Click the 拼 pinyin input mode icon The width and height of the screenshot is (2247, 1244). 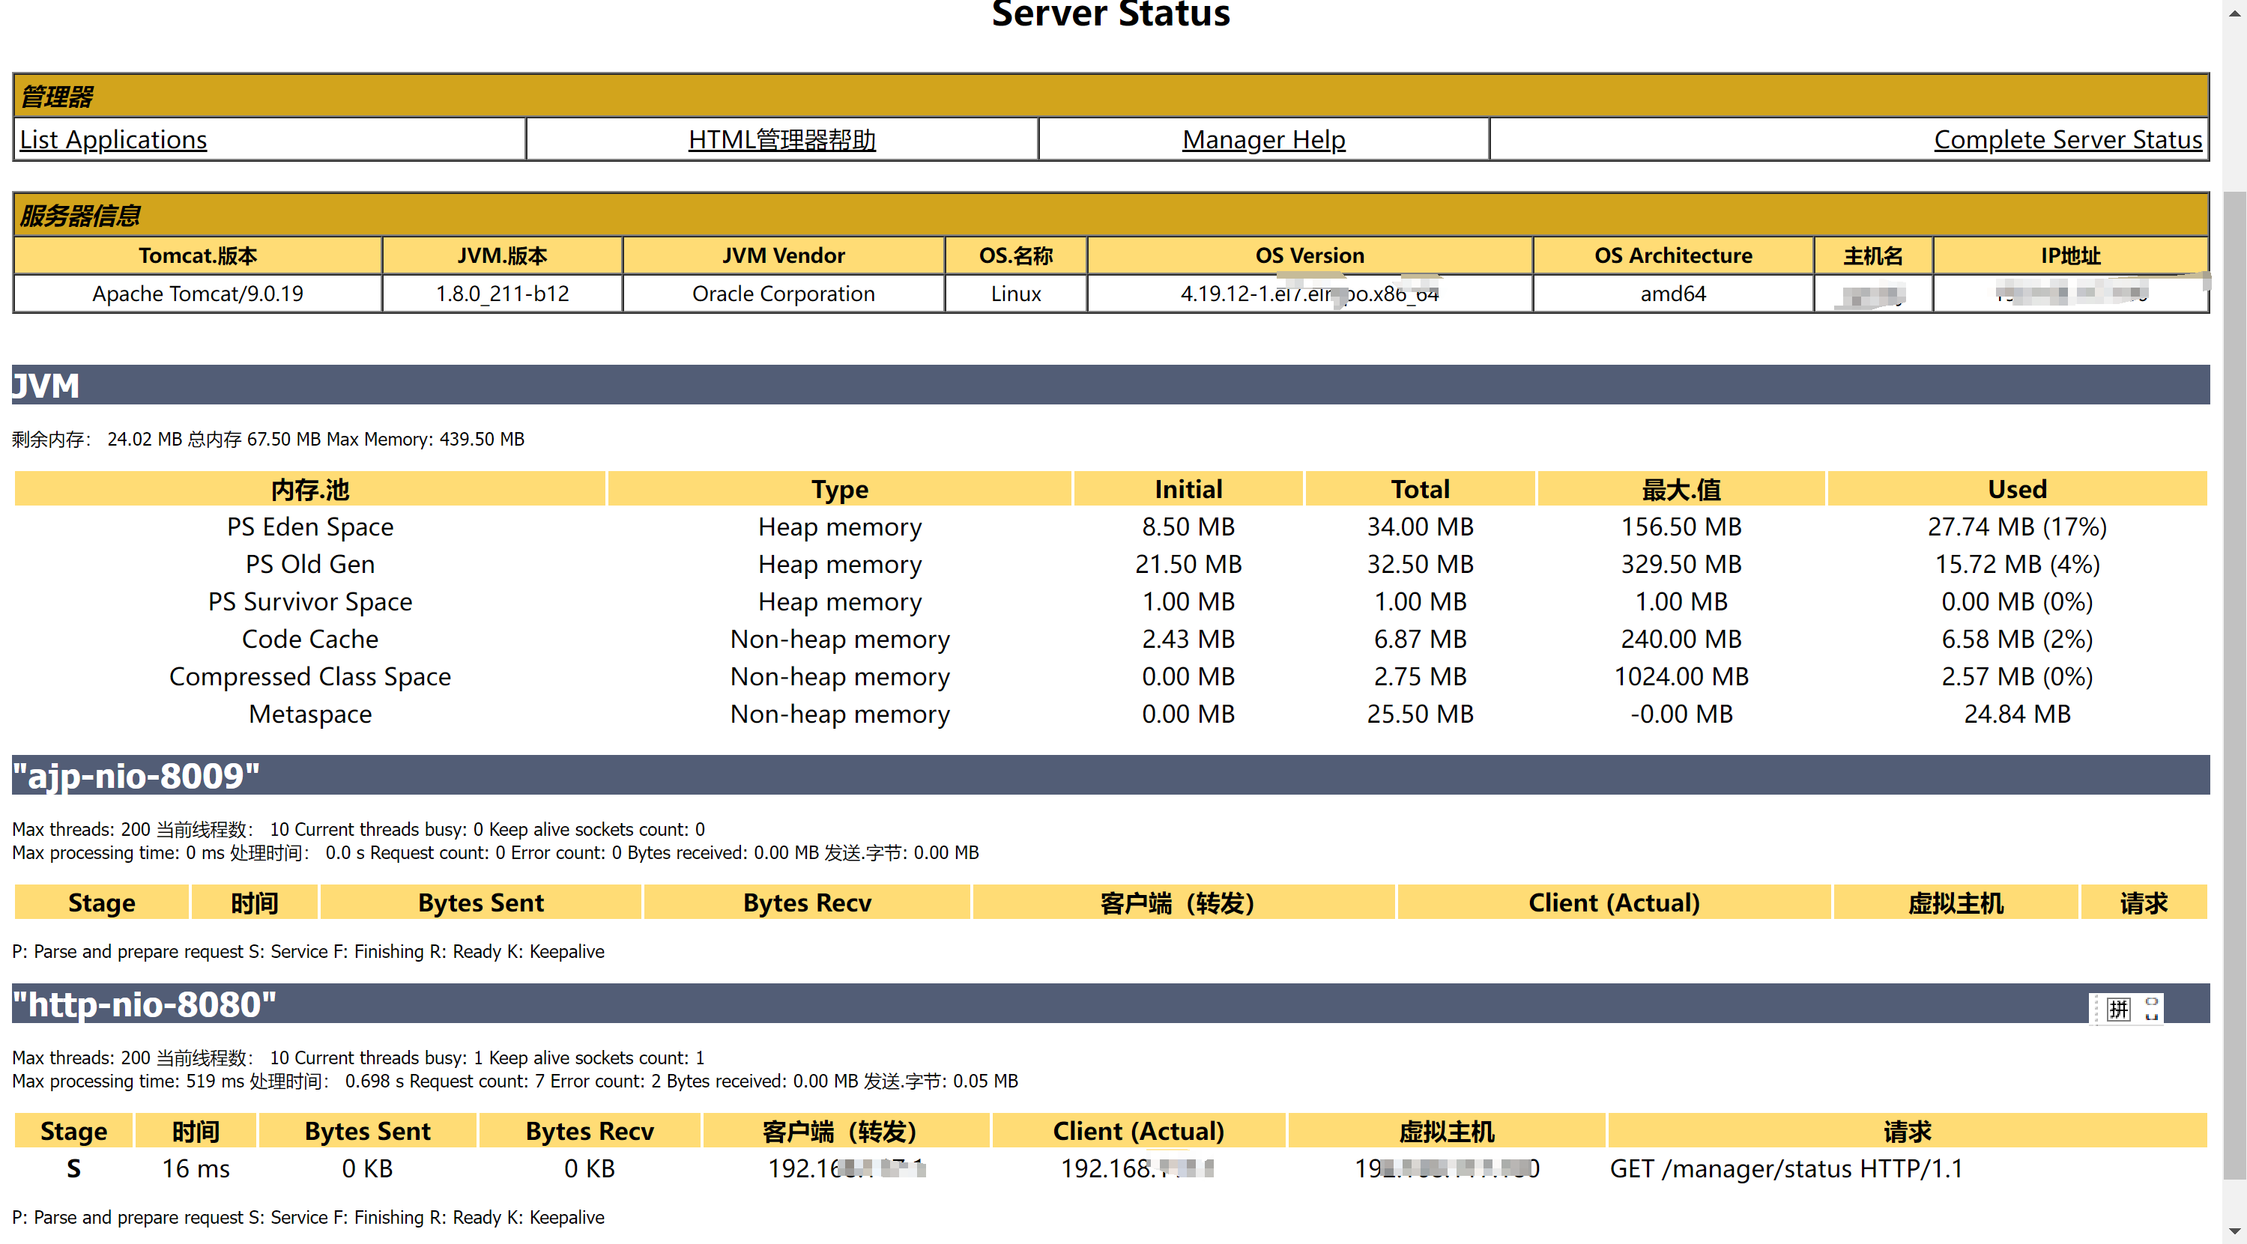[2118, 1009]
